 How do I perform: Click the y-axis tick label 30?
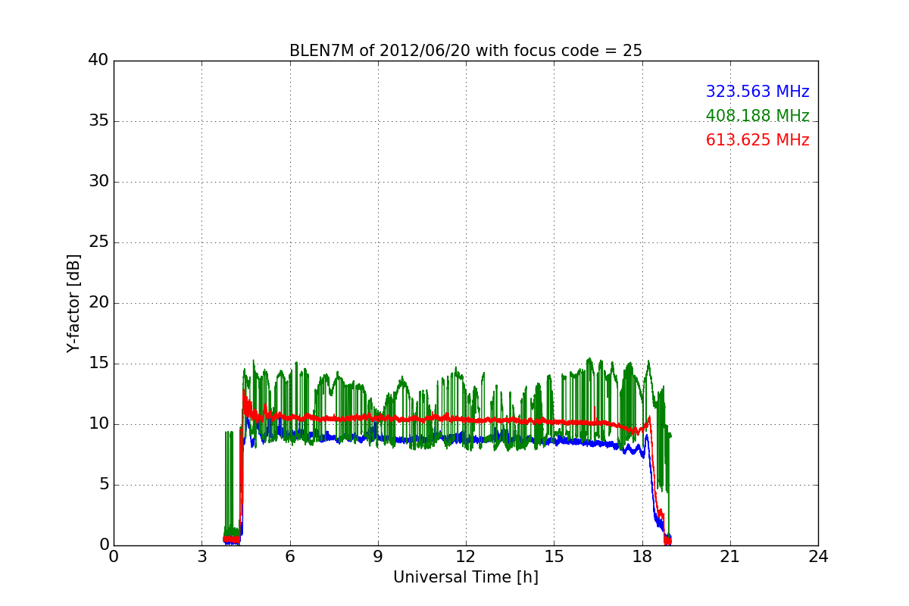point(98,182)
